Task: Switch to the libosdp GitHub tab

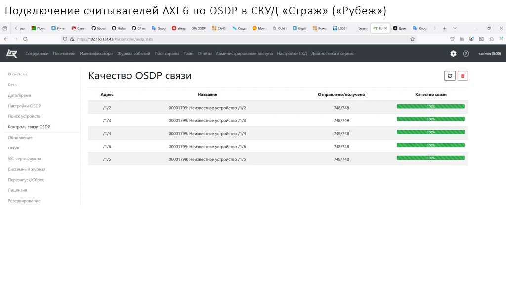Action: 98,28
